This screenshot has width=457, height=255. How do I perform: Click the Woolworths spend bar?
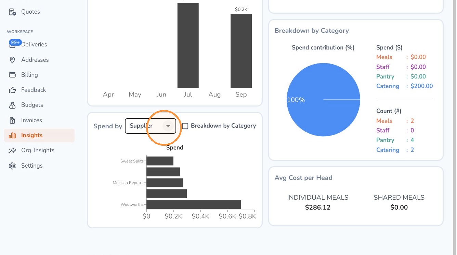click(194, 204)
